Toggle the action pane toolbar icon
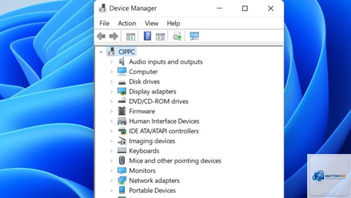351x198 pixels. click(x=160, y=36)
